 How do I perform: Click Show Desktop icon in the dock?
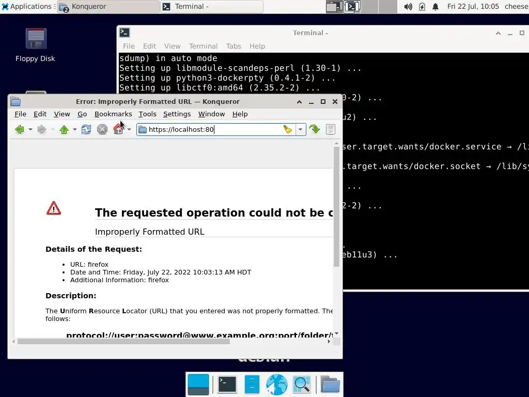(x=198, y=384)
